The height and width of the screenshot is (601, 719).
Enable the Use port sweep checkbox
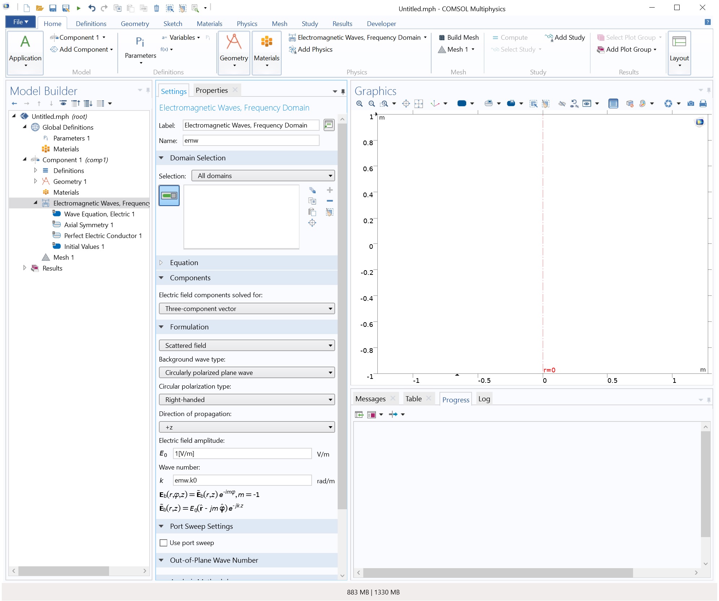pyautogui.click(x=163, y=543)
